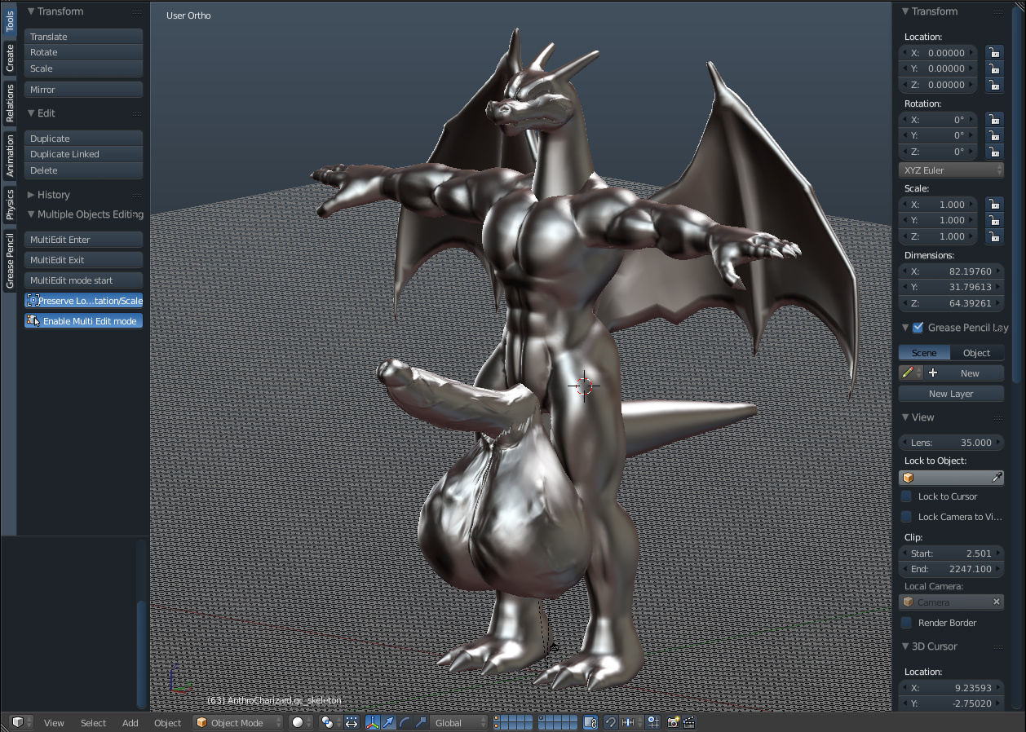Expand the History panel
The image size is (1026, 732).
(53, 195)
